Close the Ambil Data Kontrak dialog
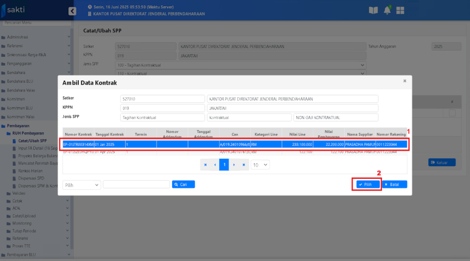This screenshot has width=470, height=261. pyautogui.click(x=404, y=81)
